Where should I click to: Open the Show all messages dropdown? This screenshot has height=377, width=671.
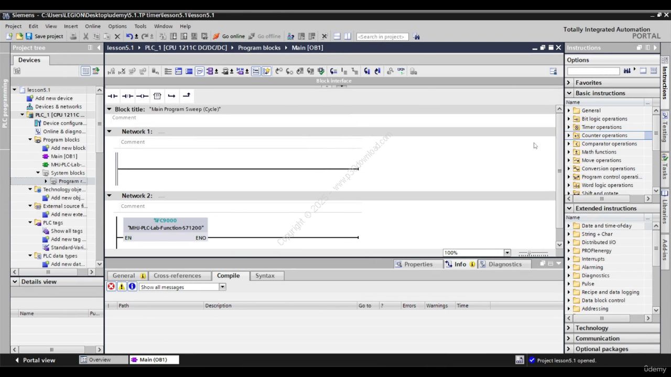[222, 287]
